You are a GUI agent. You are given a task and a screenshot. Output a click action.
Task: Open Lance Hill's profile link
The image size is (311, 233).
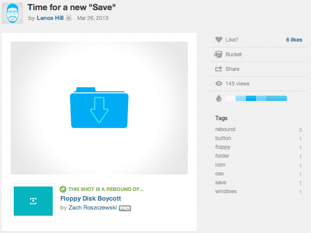click(50, 18)
